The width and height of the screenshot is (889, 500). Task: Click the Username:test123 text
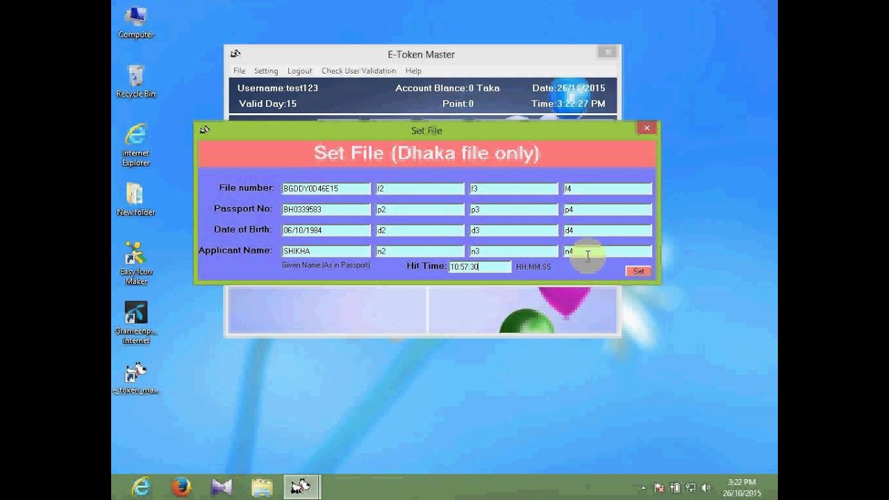[x=278, y=88]
